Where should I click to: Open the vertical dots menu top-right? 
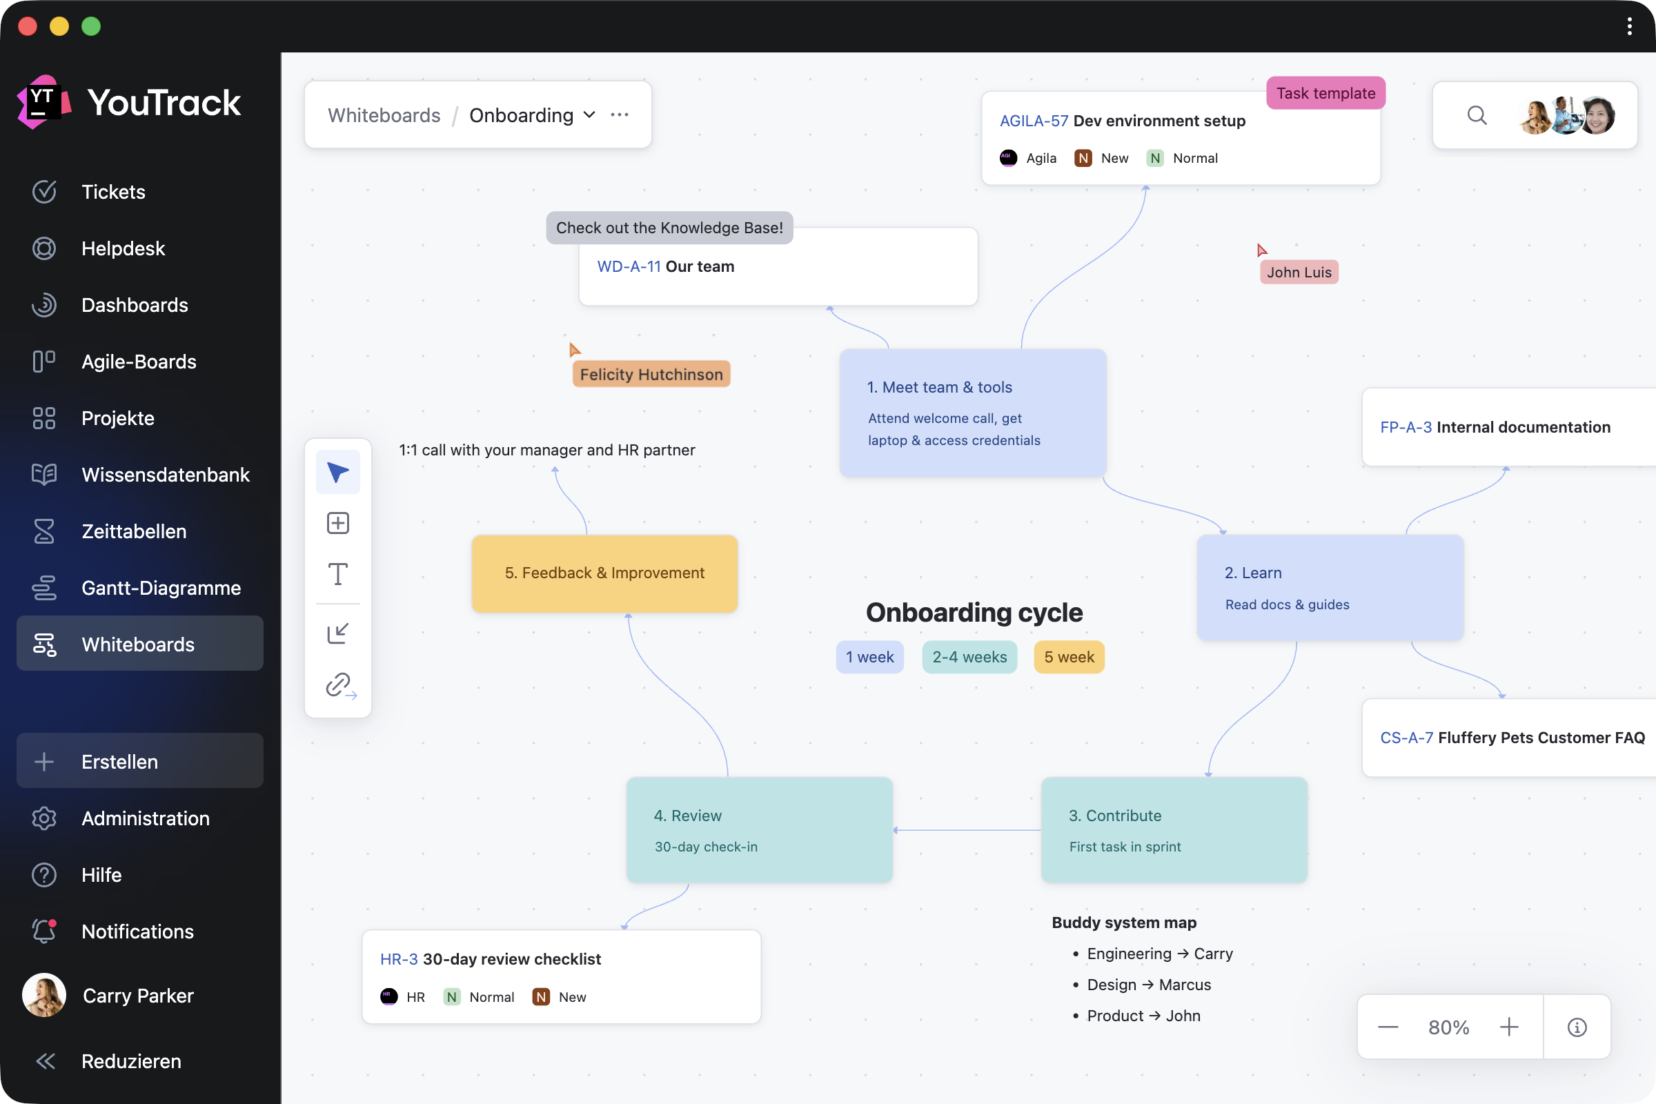click(x=1629, y=26)
